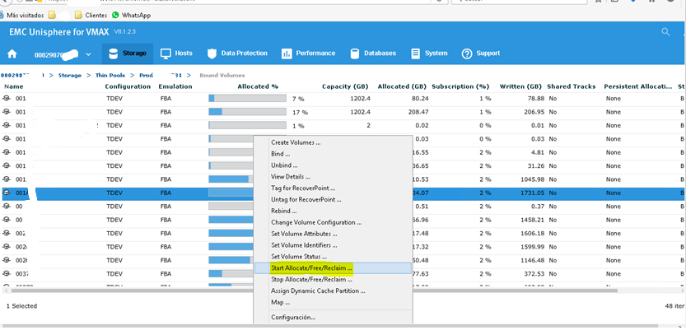Select Create Volumes from context menu
The width and height of the screenshot is (686, 330).
pyautogui.click(x=296, y=142)
